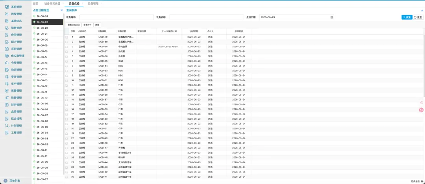The image size is (425, 184).
Task: Select the checkbox for row MOD-47 升降机
Action: [x=67, y=148]
